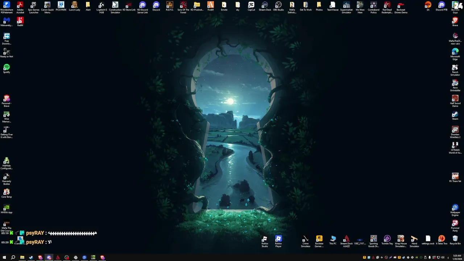Select the KO Discord Server Link icon
Screen dimensions: 464x261
142,8
